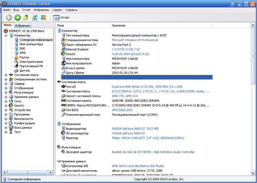Collapse the Компьютер tree node
Viewport: 257px width, 183px height.
pos(6,35)
